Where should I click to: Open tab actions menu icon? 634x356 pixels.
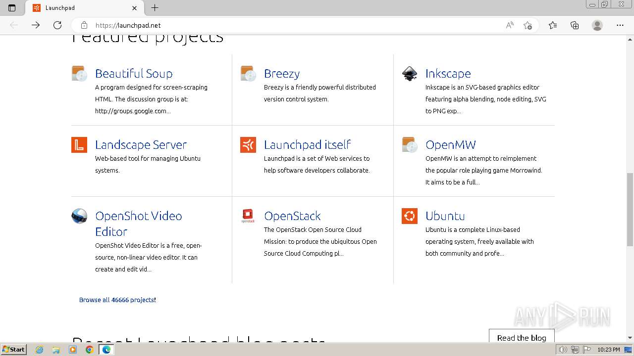12,8
